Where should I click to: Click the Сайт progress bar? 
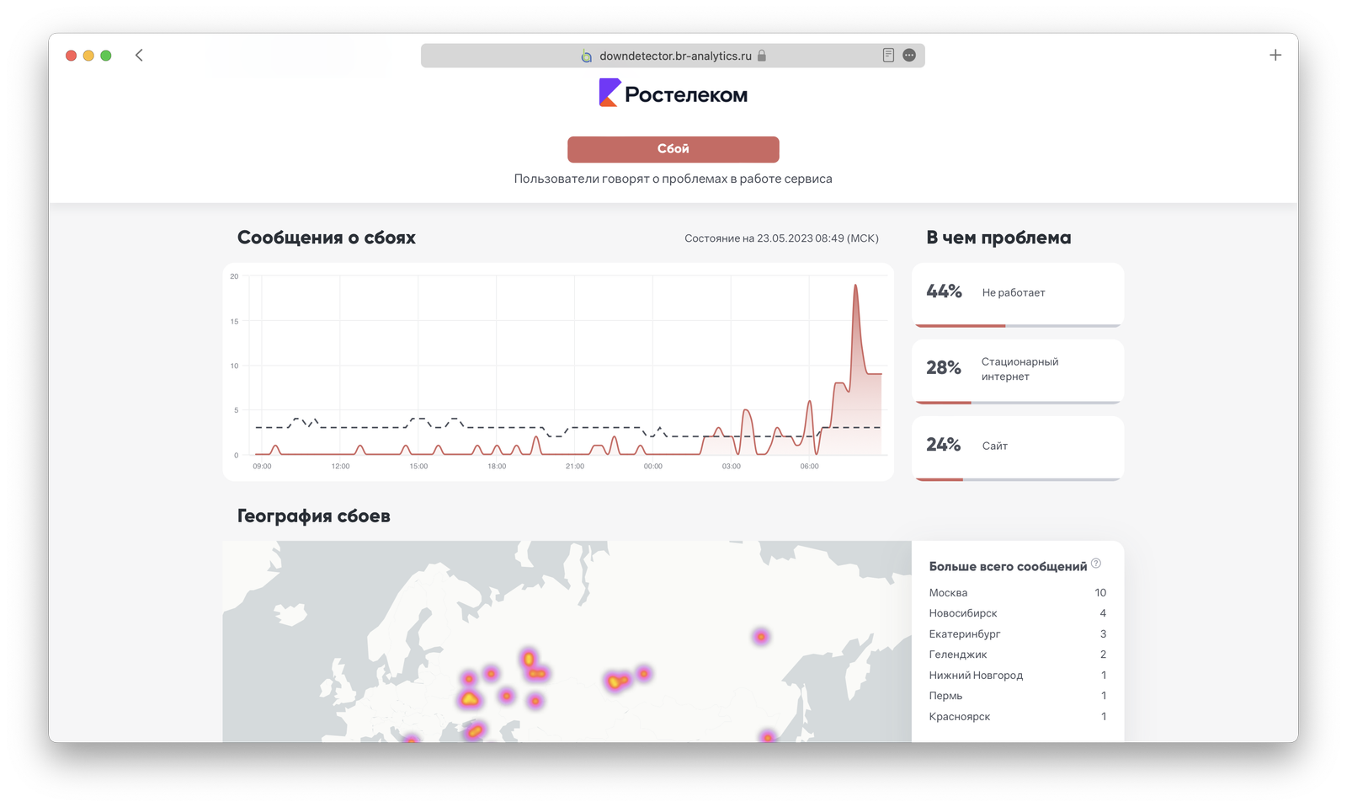tap(1018, 479)
